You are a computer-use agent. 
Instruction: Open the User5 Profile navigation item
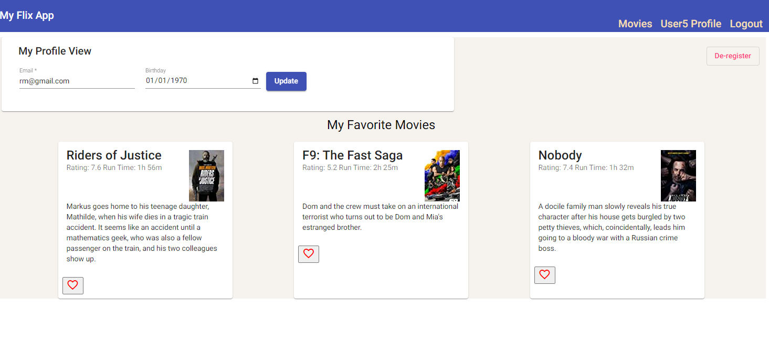coord(691,23)
